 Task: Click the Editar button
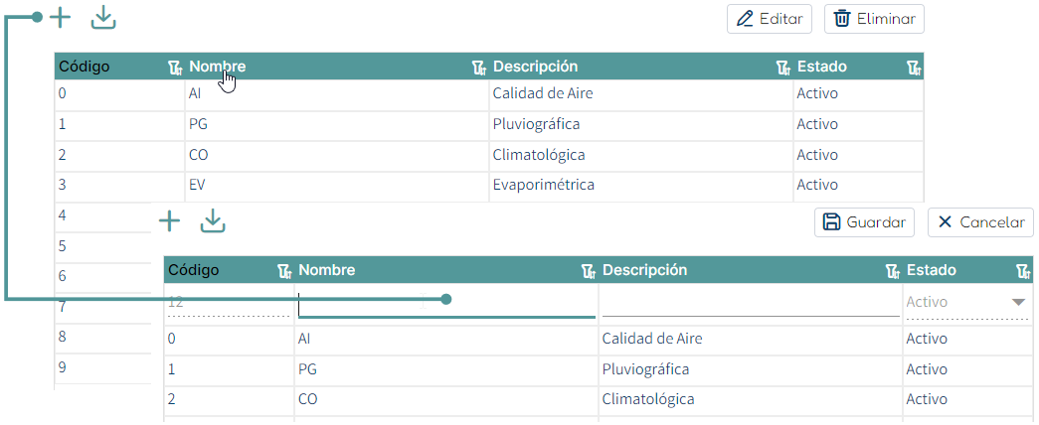tap(770, 19)
